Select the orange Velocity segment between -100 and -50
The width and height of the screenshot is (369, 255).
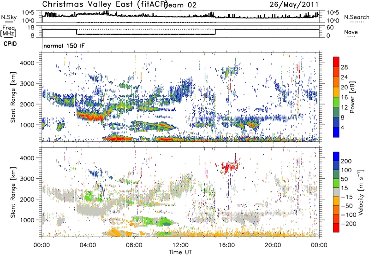coord(336,210)
